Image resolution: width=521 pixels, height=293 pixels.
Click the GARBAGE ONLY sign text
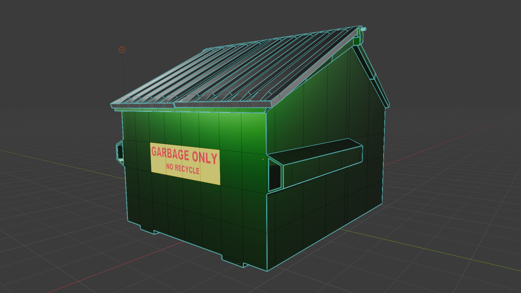pos(184,156)
